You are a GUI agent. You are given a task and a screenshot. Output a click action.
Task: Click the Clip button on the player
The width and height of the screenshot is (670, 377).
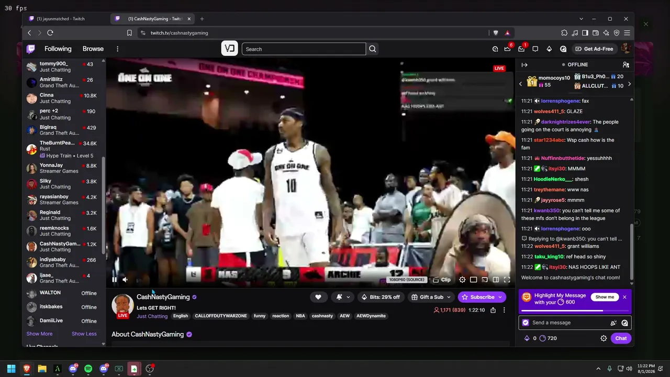tap(442, 280)
